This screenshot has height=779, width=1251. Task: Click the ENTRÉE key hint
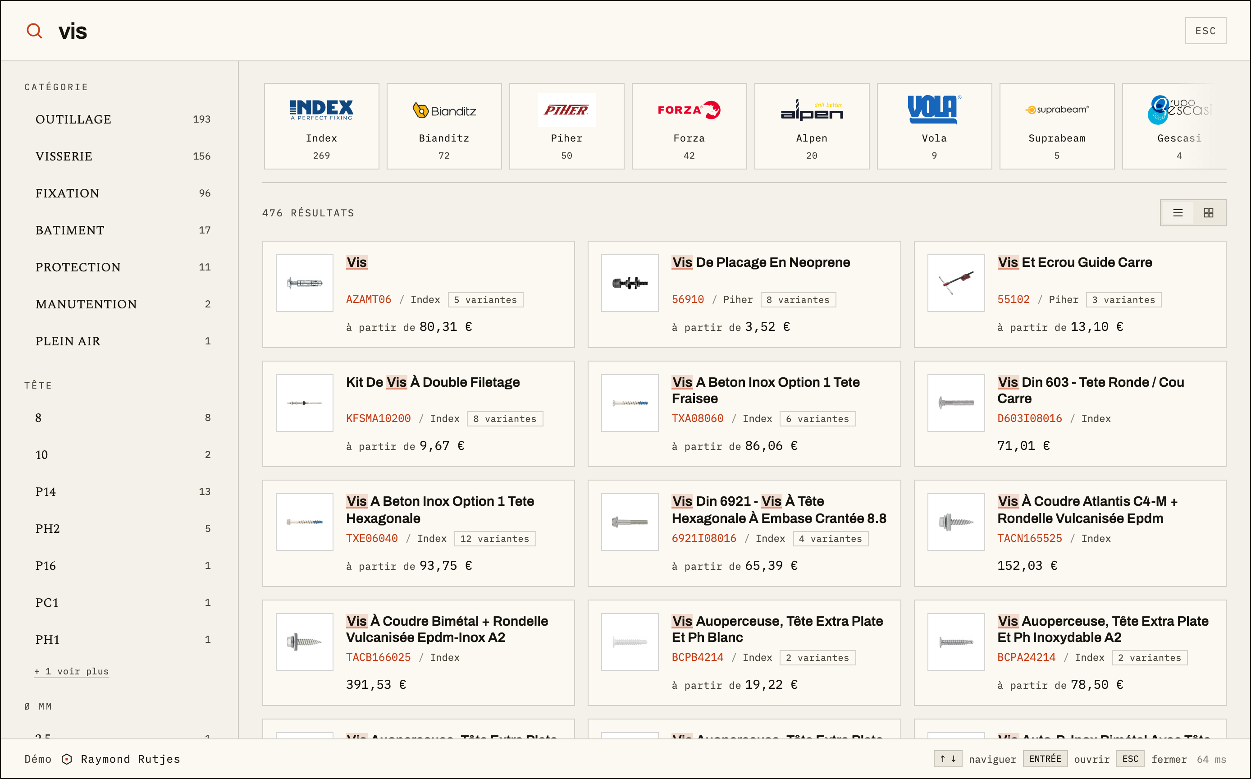click(x=1045, y=759)
